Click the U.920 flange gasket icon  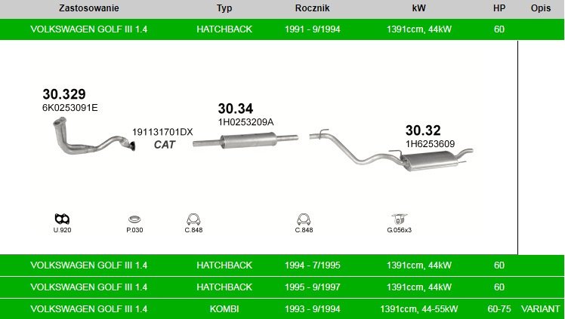pos(62,219)
